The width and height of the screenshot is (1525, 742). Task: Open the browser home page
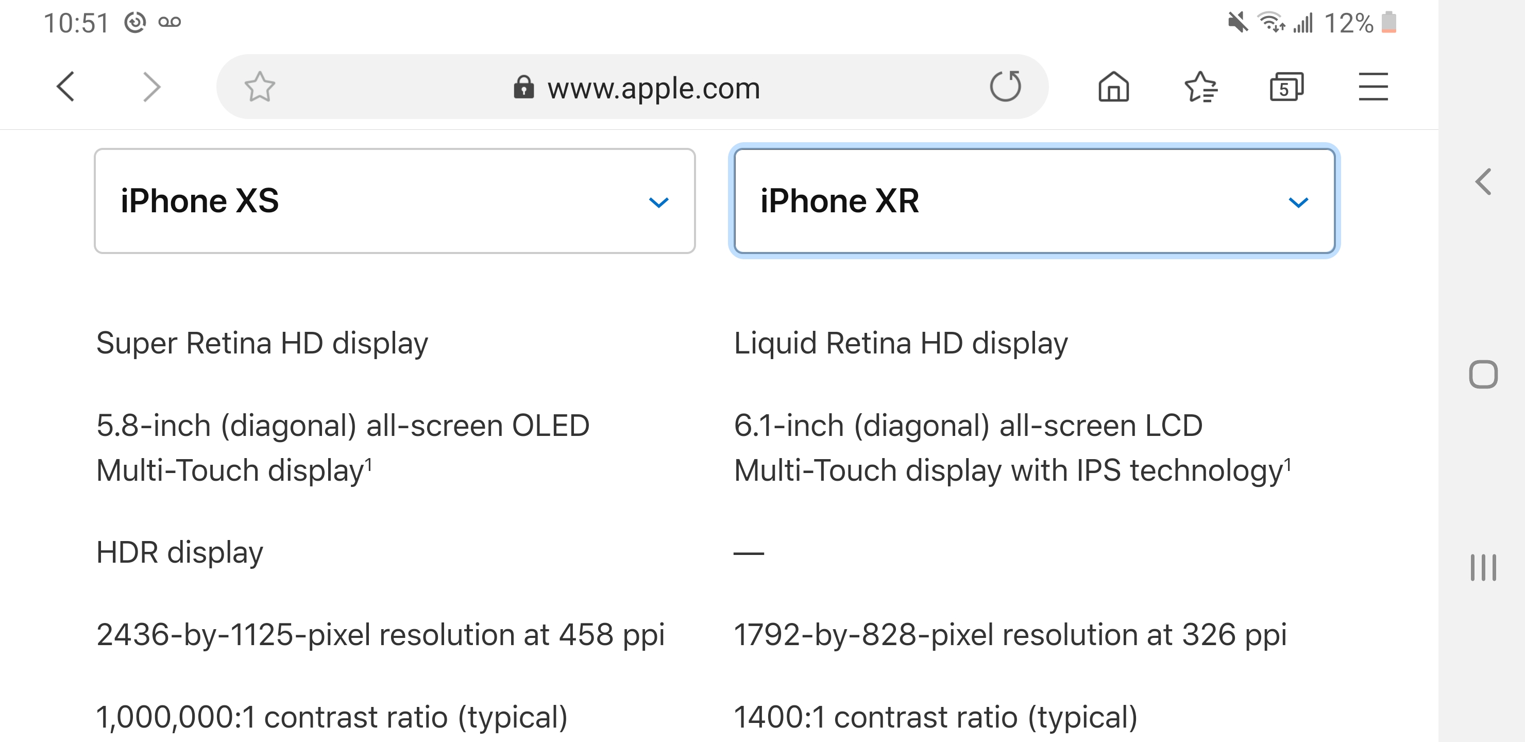point(1113,87)
